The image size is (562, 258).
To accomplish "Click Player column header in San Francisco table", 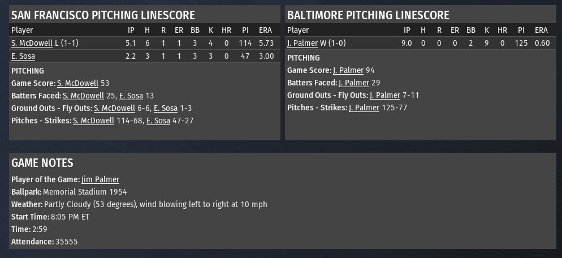I will pos(22,30).
